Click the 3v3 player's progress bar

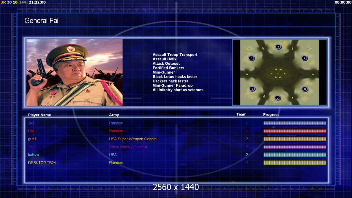coord(295,123)
